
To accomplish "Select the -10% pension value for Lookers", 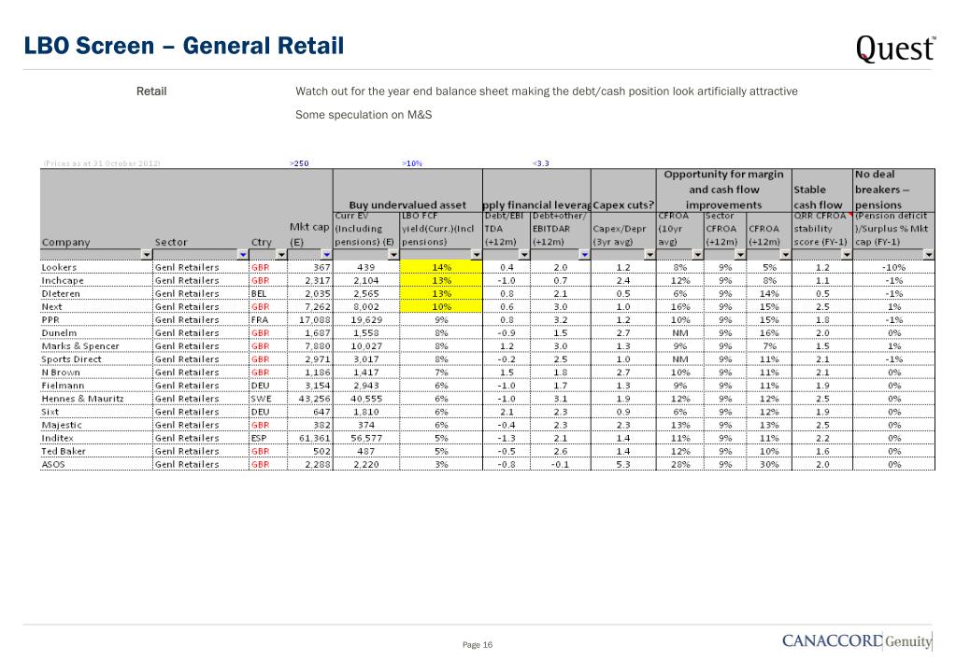I will point(893,267).
